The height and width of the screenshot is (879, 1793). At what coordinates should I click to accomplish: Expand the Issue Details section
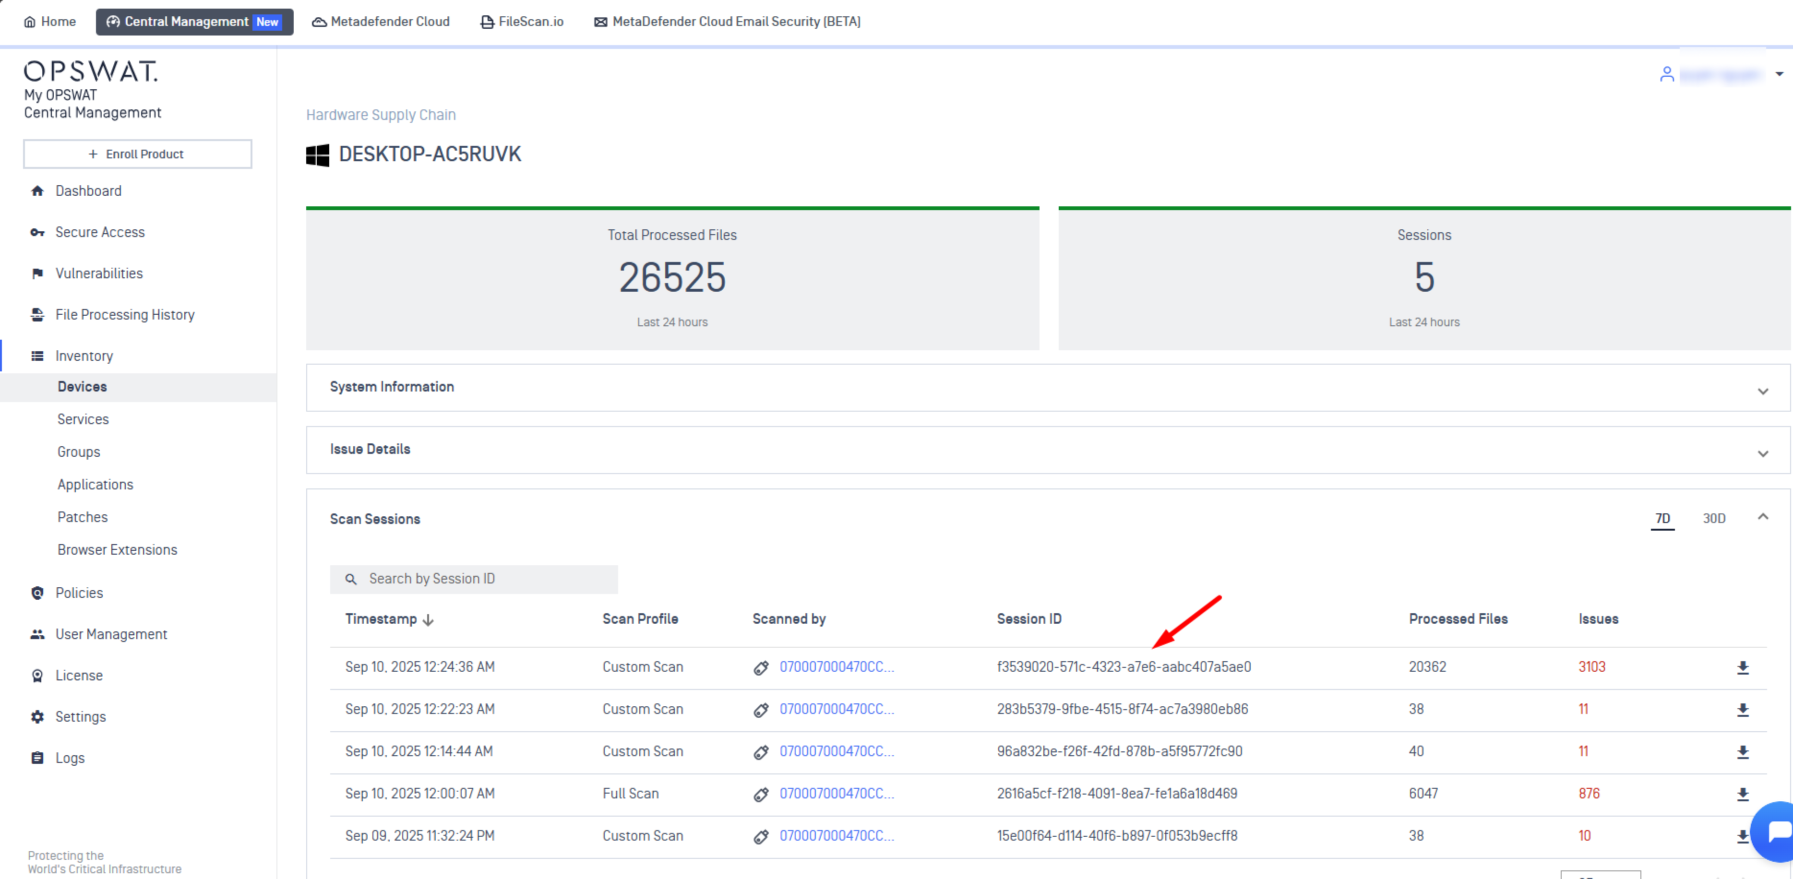click(x=1762, y=453)
